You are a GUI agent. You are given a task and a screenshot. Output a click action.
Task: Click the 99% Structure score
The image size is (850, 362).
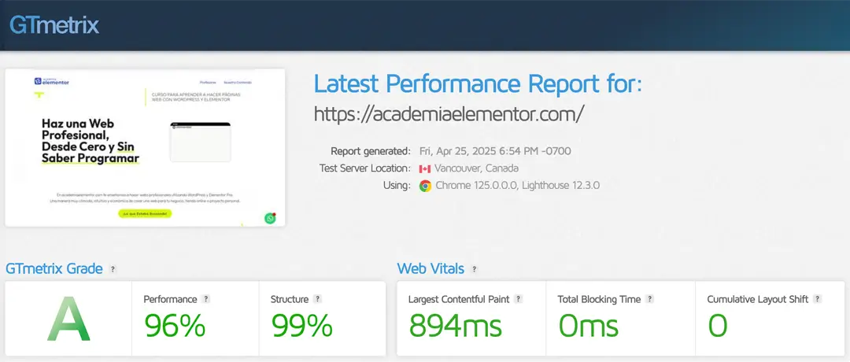(302, 326)
